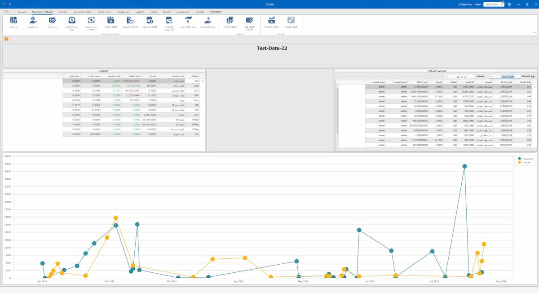Open سند قبض receipt voucher ribbon icon
Image resolution: width=539 pixels, height=293 pixels.
33,20
